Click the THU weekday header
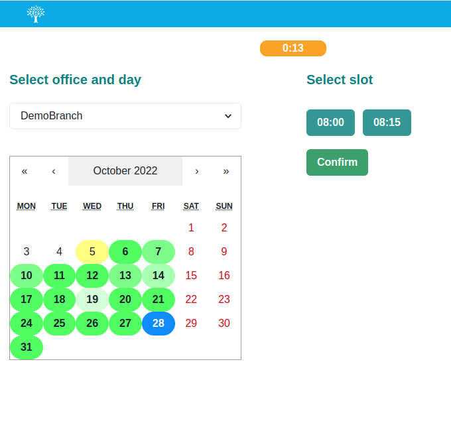Screen dimensions: 451x431 (125, 206)
